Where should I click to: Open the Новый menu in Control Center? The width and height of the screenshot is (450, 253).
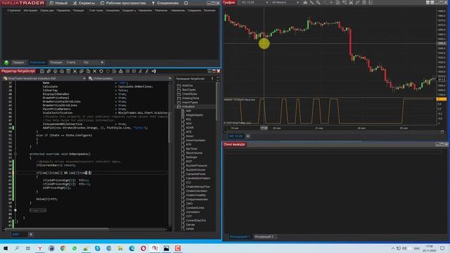pyautogui.click(x=58, y=3)
